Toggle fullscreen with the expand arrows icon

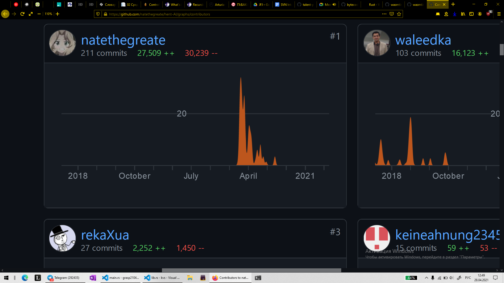click(31, 14)
